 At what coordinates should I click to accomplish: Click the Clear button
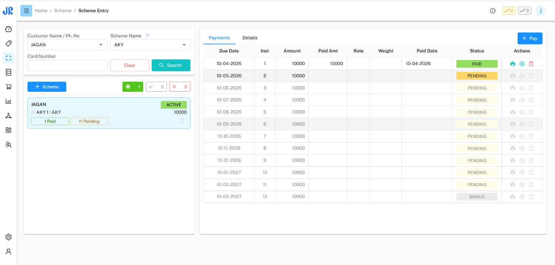(x=129, y=65)
